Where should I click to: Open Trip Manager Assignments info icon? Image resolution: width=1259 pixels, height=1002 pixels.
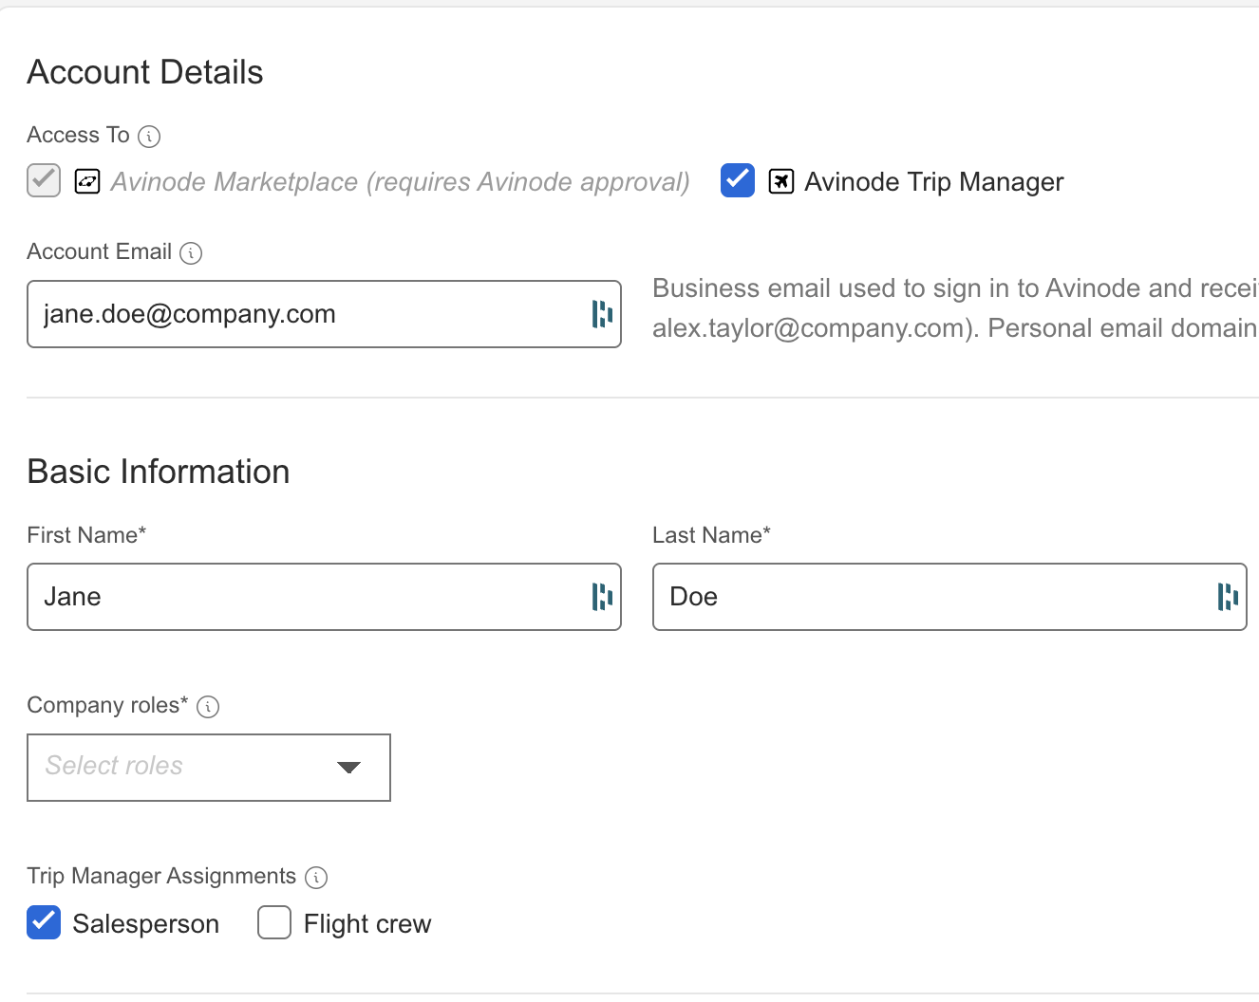point(316,878)
